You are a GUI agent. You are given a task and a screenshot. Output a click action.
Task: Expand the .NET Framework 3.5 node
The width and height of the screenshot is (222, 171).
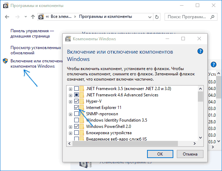tap(70, 89)
